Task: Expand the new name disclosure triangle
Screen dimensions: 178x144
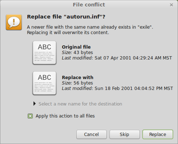Action: pos(35,104)
